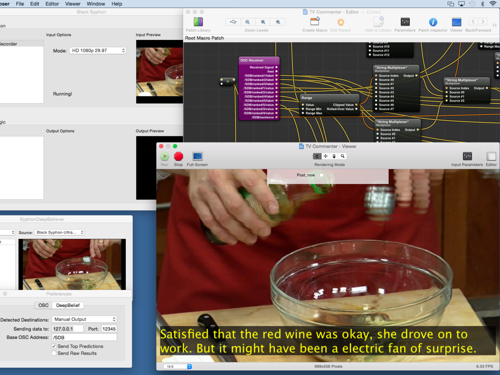Open the Source Black Syphon-Ultra dropdown
The height and width of the screenshot is (375, 500).
59,232
